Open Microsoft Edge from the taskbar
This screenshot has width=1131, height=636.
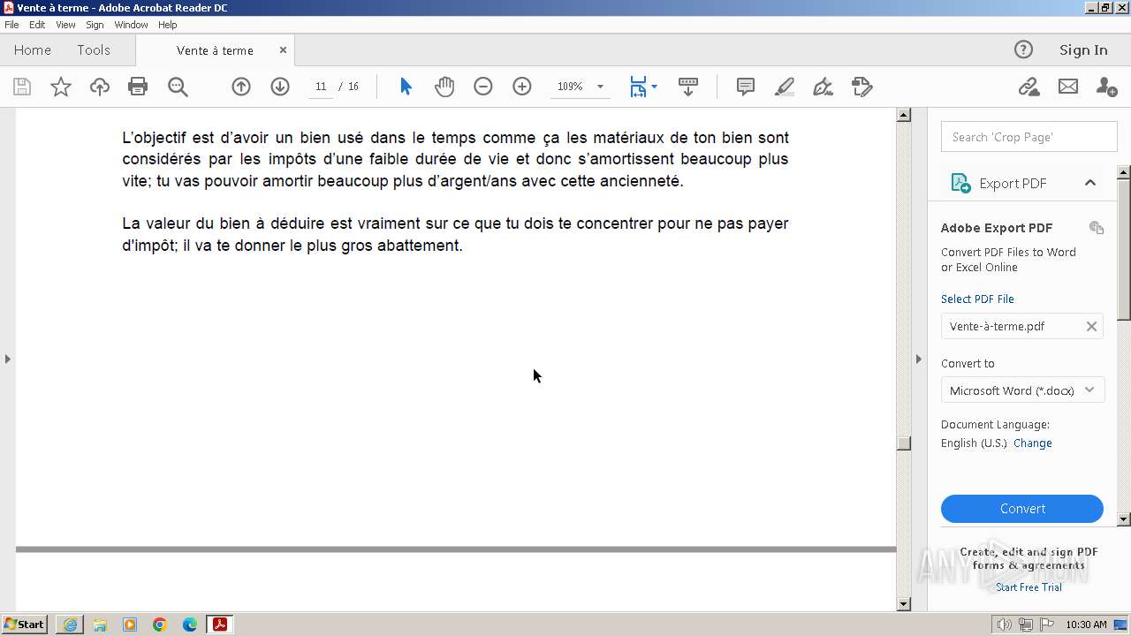click(x=190, y=625)
